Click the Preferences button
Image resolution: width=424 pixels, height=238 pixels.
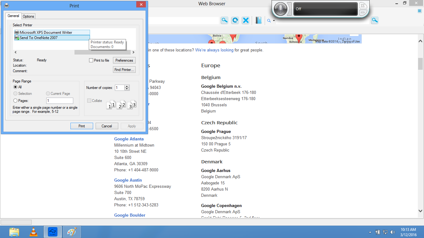[x=124, y=60]
